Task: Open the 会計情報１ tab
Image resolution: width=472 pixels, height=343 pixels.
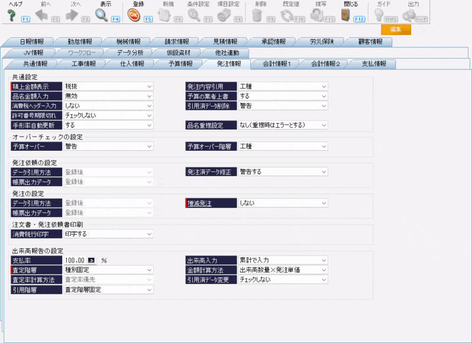Action: pos(277,64)
